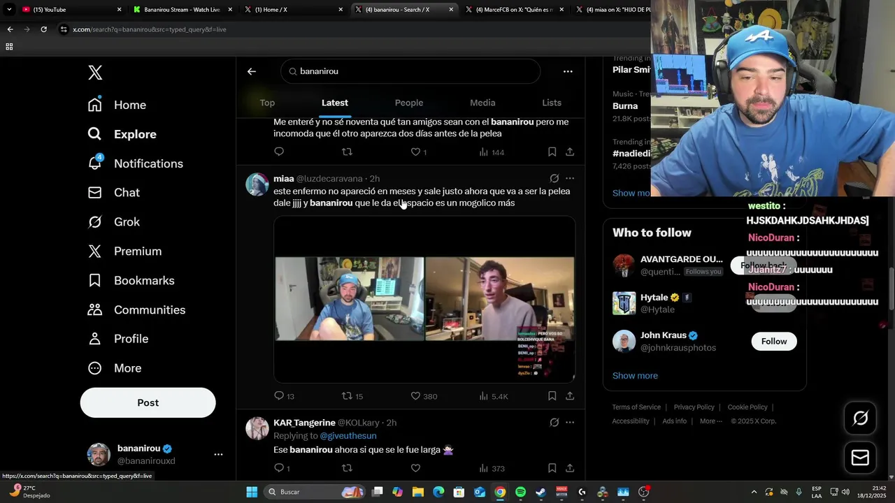Click Grok explain icon on miaa's post
The width and height of the screenshot is (895, 503).
[554, 178]
